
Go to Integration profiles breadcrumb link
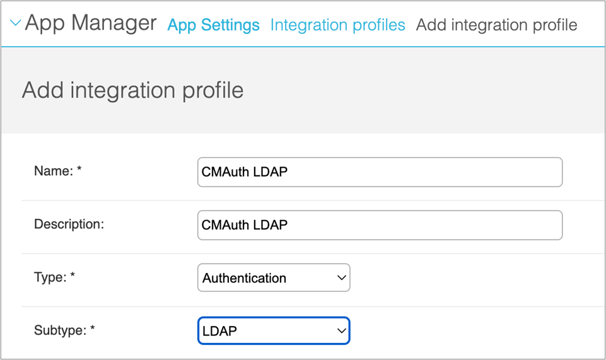pyautogui.click(x=337, y=25)
